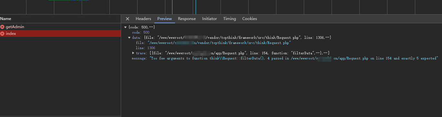The height and width of the screenshot is (117, 442).
Task: Switch to the Preview tab
Action: (x=165, y=19)
